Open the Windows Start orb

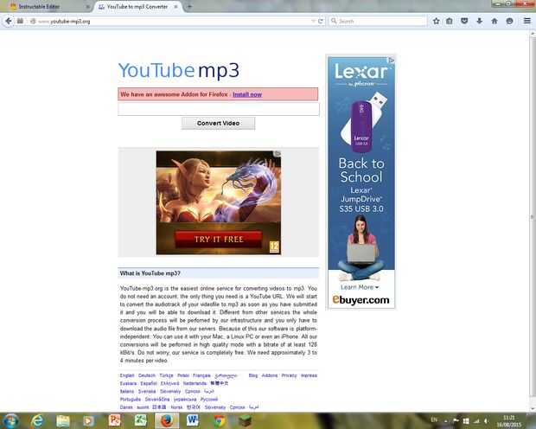(x=10, y=421)
